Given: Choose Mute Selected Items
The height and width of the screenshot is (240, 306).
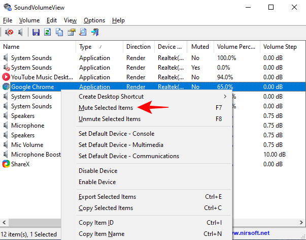Looking at the screenshot, I should pyautogui.click(x=106, y=108).
